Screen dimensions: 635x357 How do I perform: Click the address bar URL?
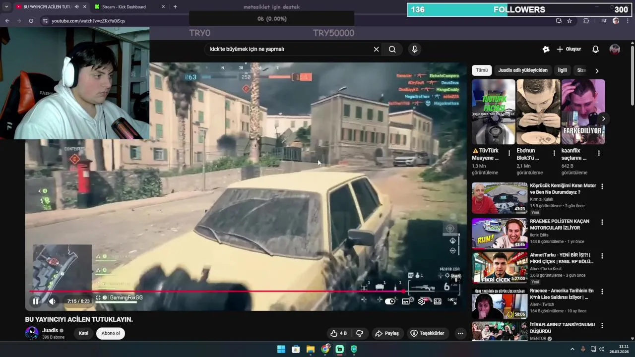point(88,21)
